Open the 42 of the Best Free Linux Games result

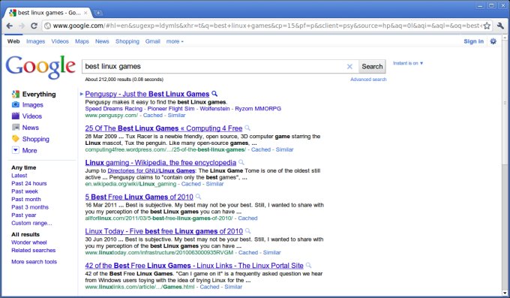194,266
